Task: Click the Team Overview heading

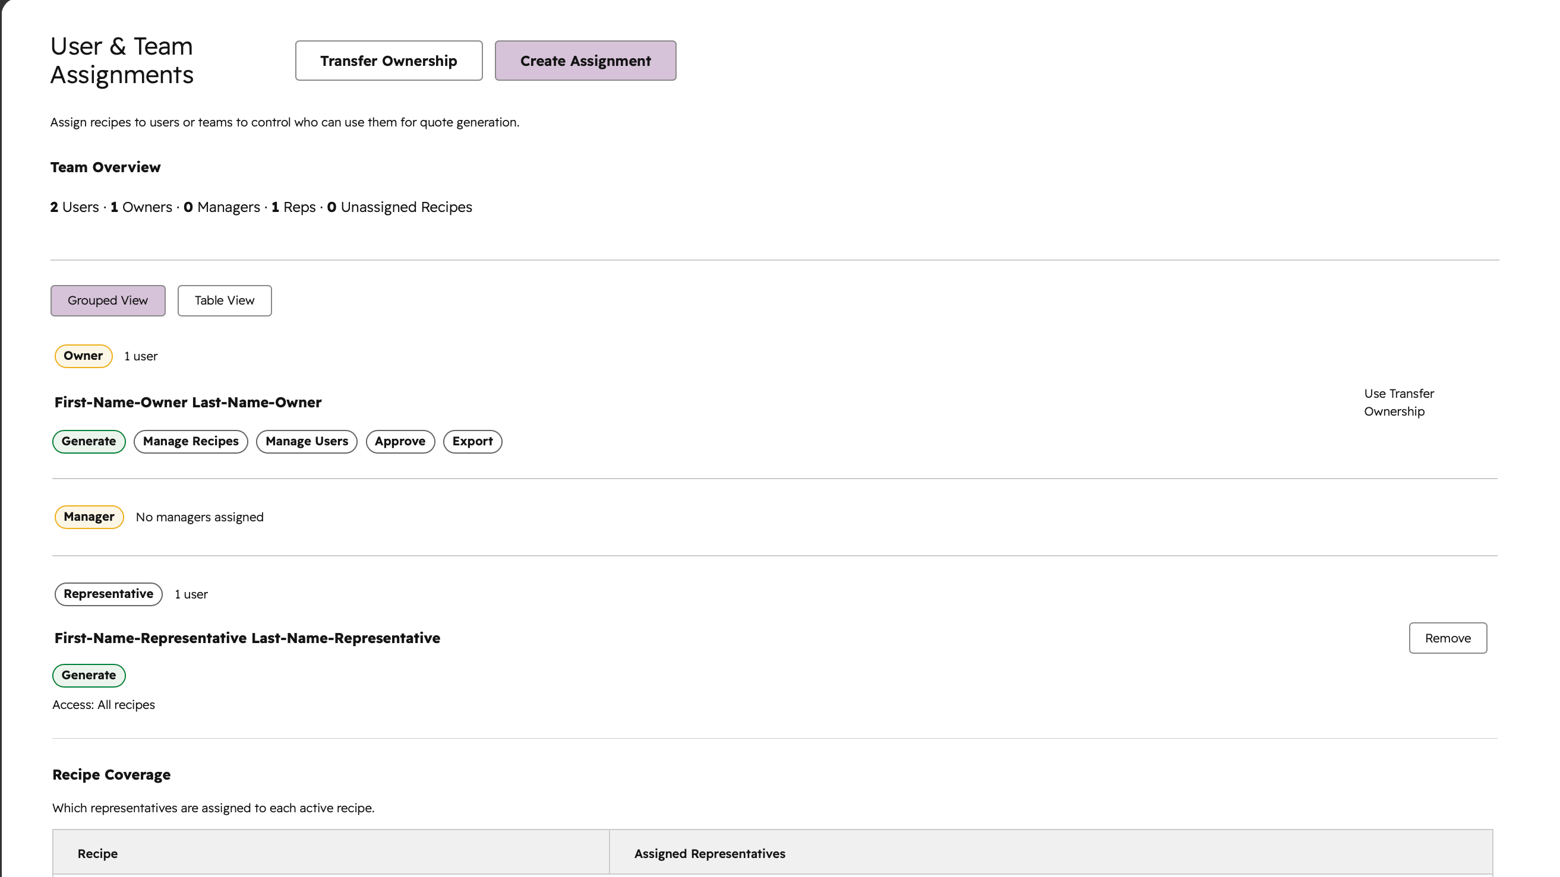Action: [105, 167]
